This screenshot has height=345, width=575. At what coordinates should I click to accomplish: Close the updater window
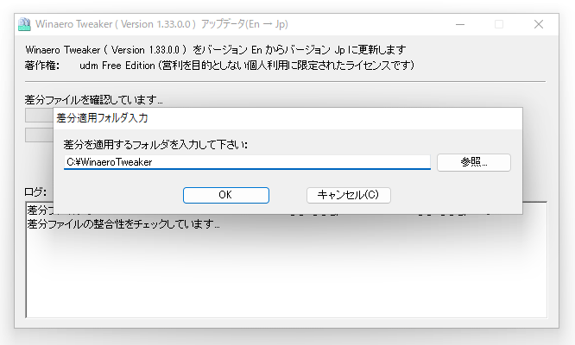pyautogui.click(x=539, y=24)
